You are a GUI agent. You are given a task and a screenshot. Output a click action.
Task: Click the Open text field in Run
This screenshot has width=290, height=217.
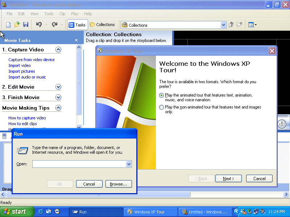(x=79, y=164)
